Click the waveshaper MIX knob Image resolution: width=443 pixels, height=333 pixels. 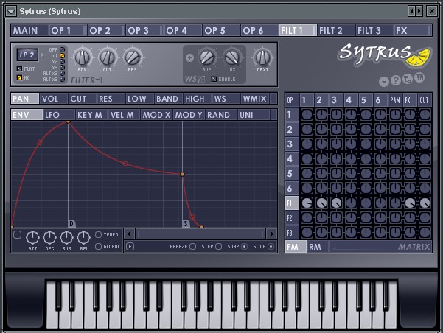click(x=231, y=57)
